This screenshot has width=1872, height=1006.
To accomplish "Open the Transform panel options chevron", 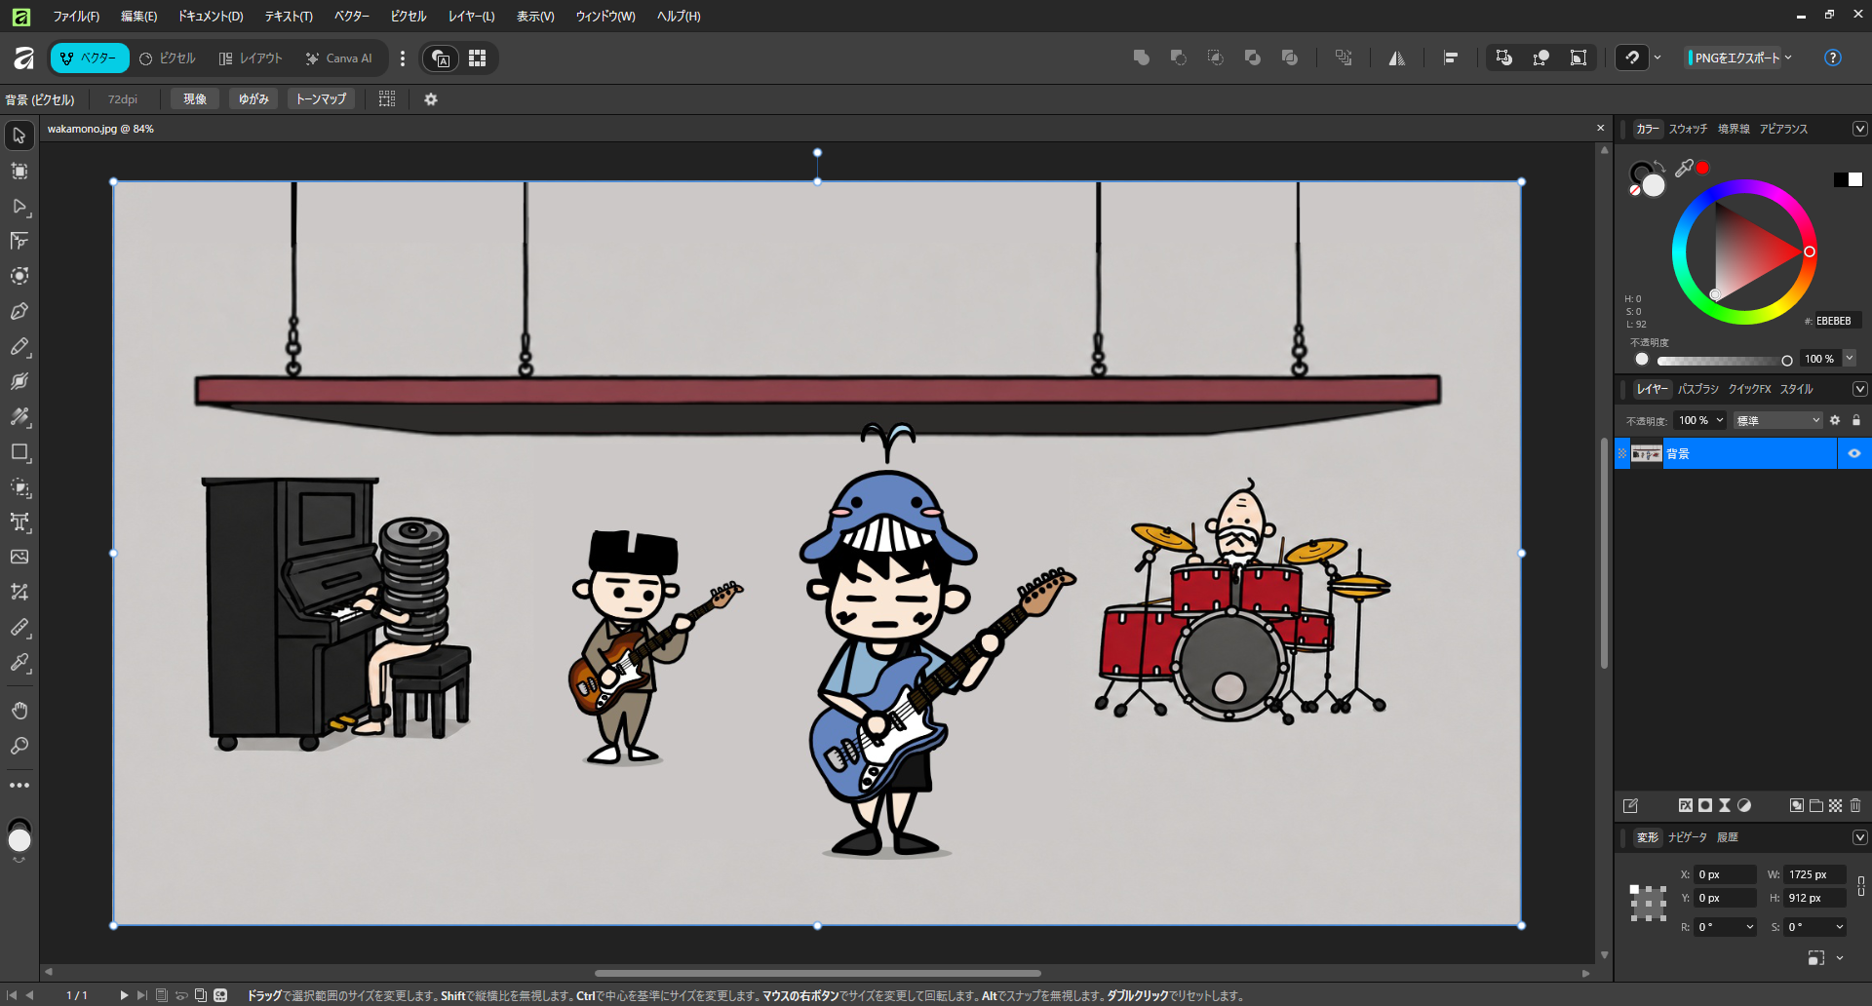I will (1859, 837).
